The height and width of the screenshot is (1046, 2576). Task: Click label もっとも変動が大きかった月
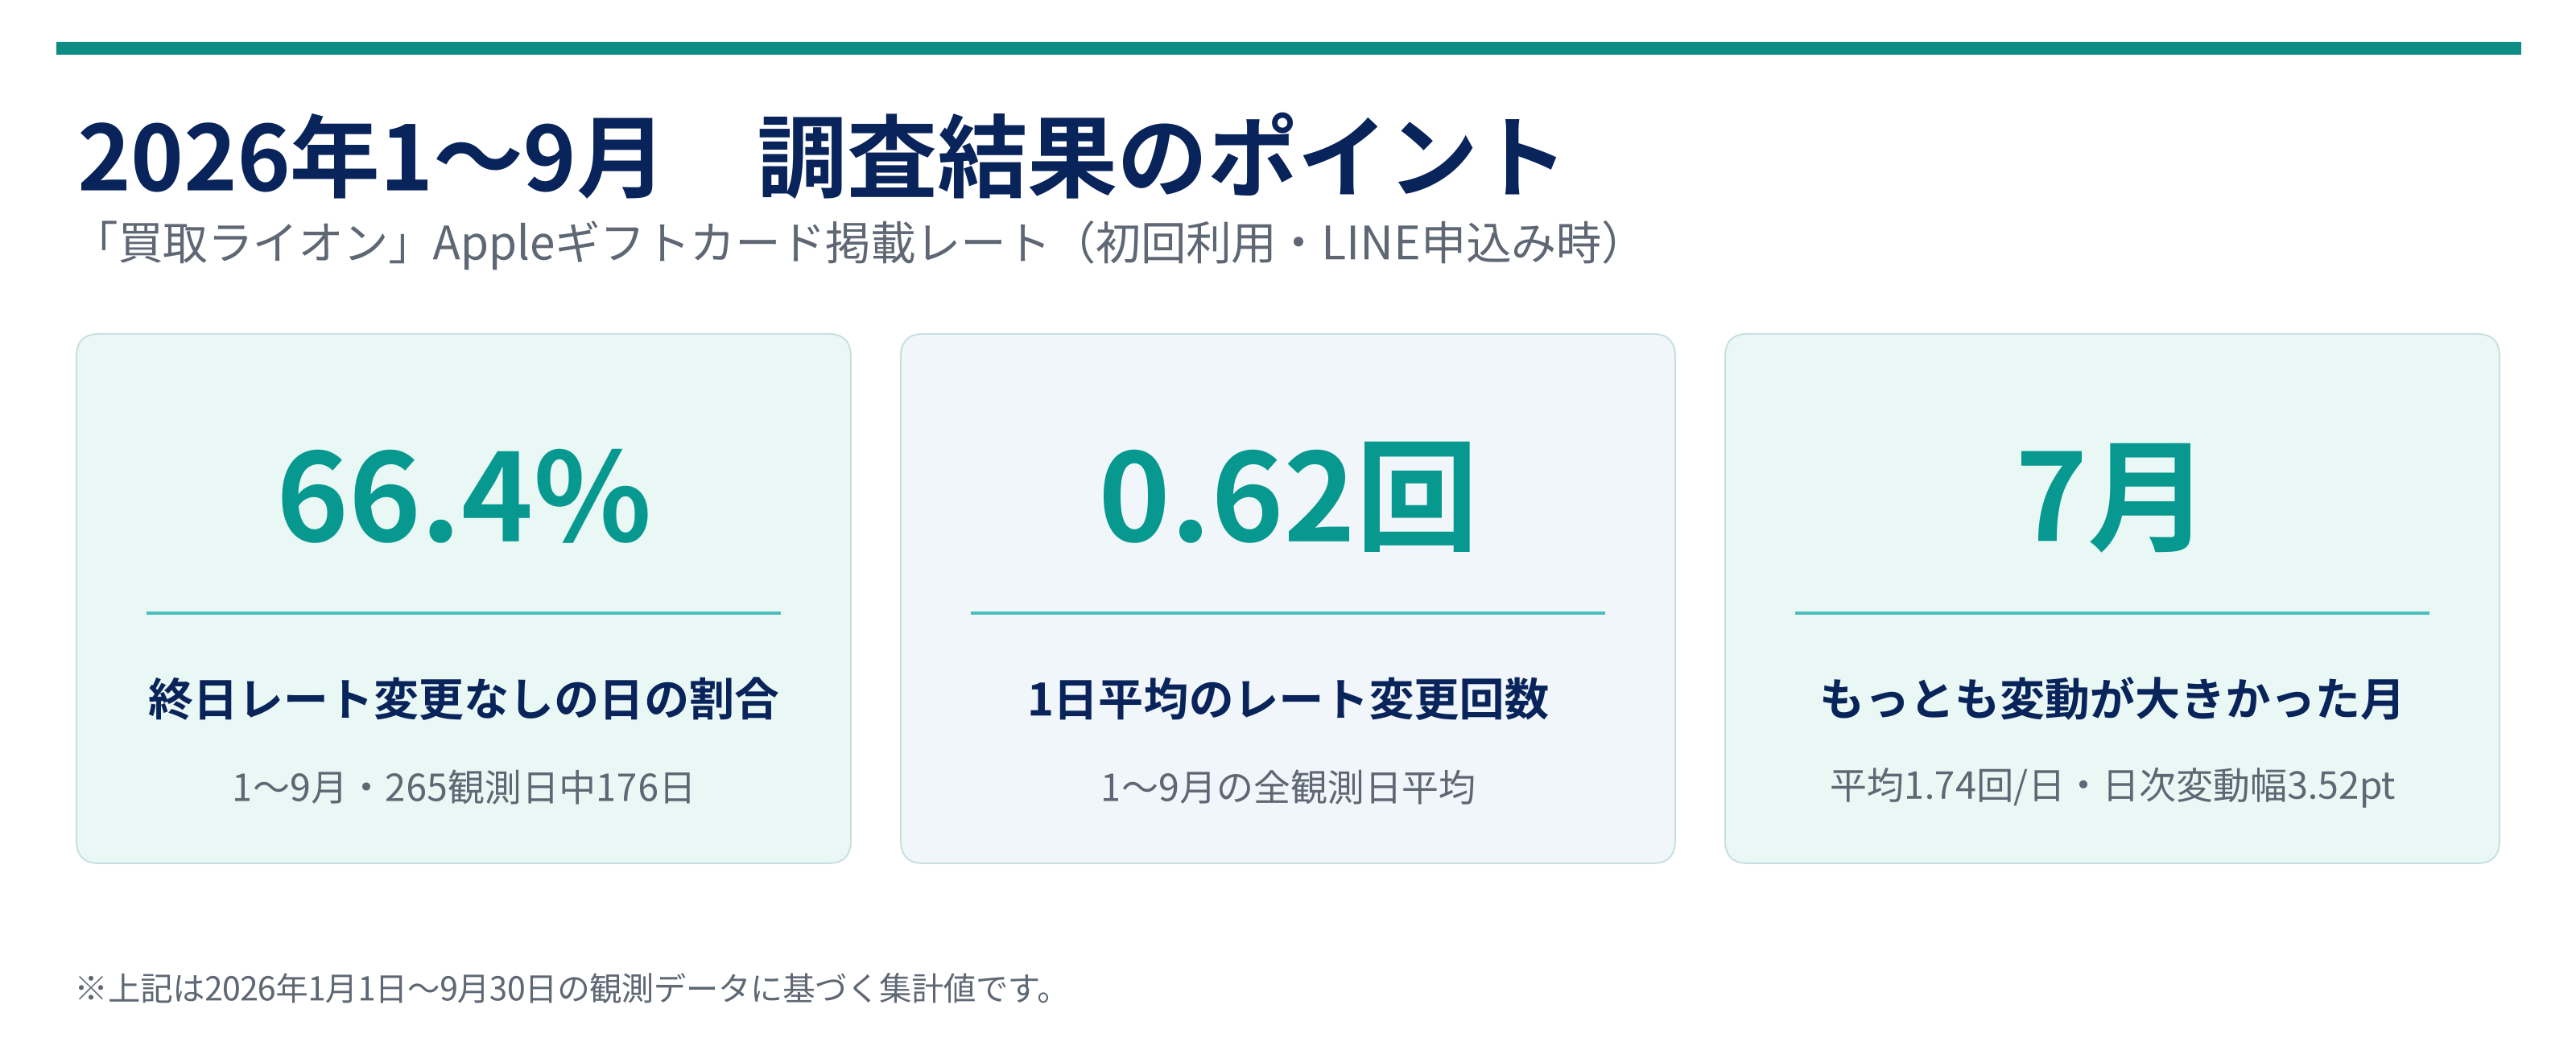(2111, 699)
